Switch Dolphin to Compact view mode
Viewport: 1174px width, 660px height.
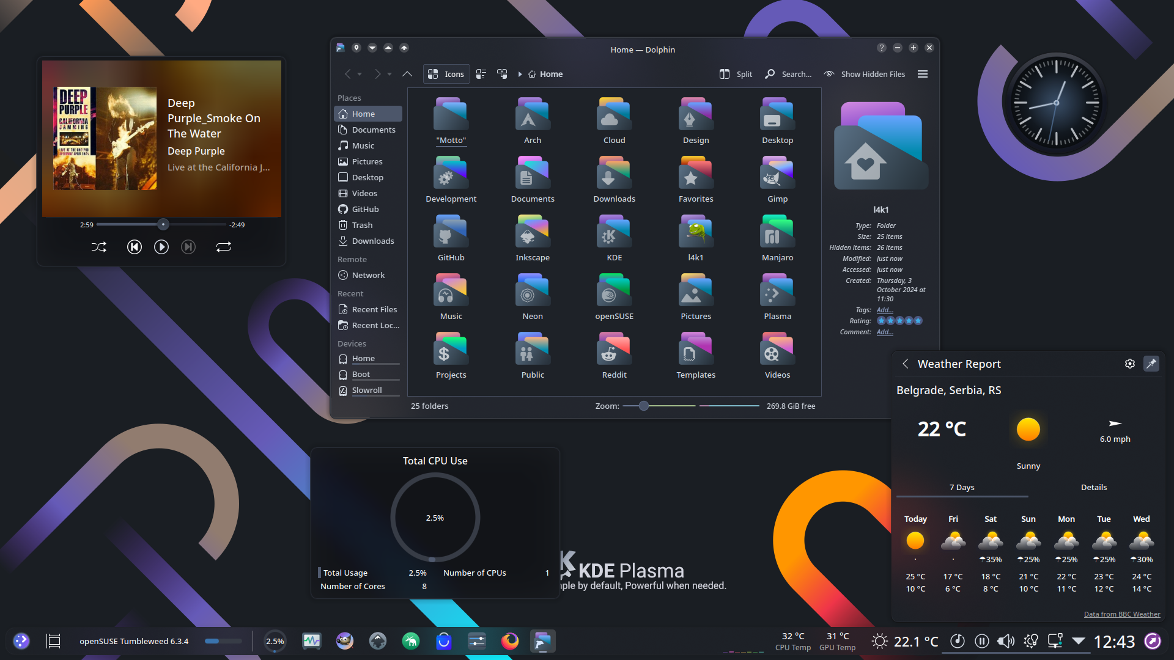pos(481,74)
